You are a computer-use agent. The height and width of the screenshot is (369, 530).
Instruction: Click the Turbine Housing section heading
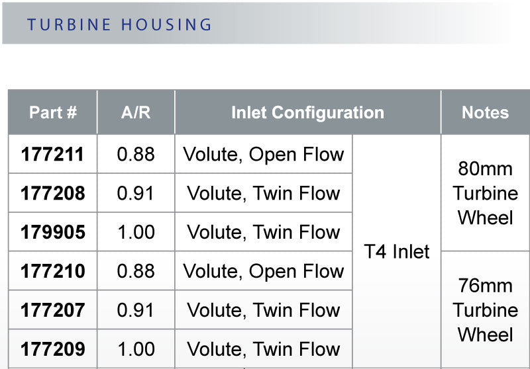pyautogui.click(x=119, y=25)
